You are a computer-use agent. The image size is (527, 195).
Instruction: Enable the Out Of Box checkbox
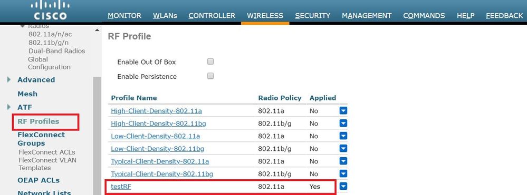(x=210, y=61)
